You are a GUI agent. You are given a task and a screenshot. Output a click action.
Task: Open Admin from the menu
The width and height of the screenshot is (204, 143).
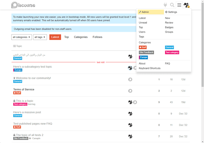click(151, 12)
